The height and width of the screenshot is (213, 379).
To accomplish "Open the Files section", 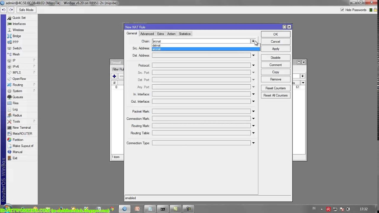I will (16, 103).
